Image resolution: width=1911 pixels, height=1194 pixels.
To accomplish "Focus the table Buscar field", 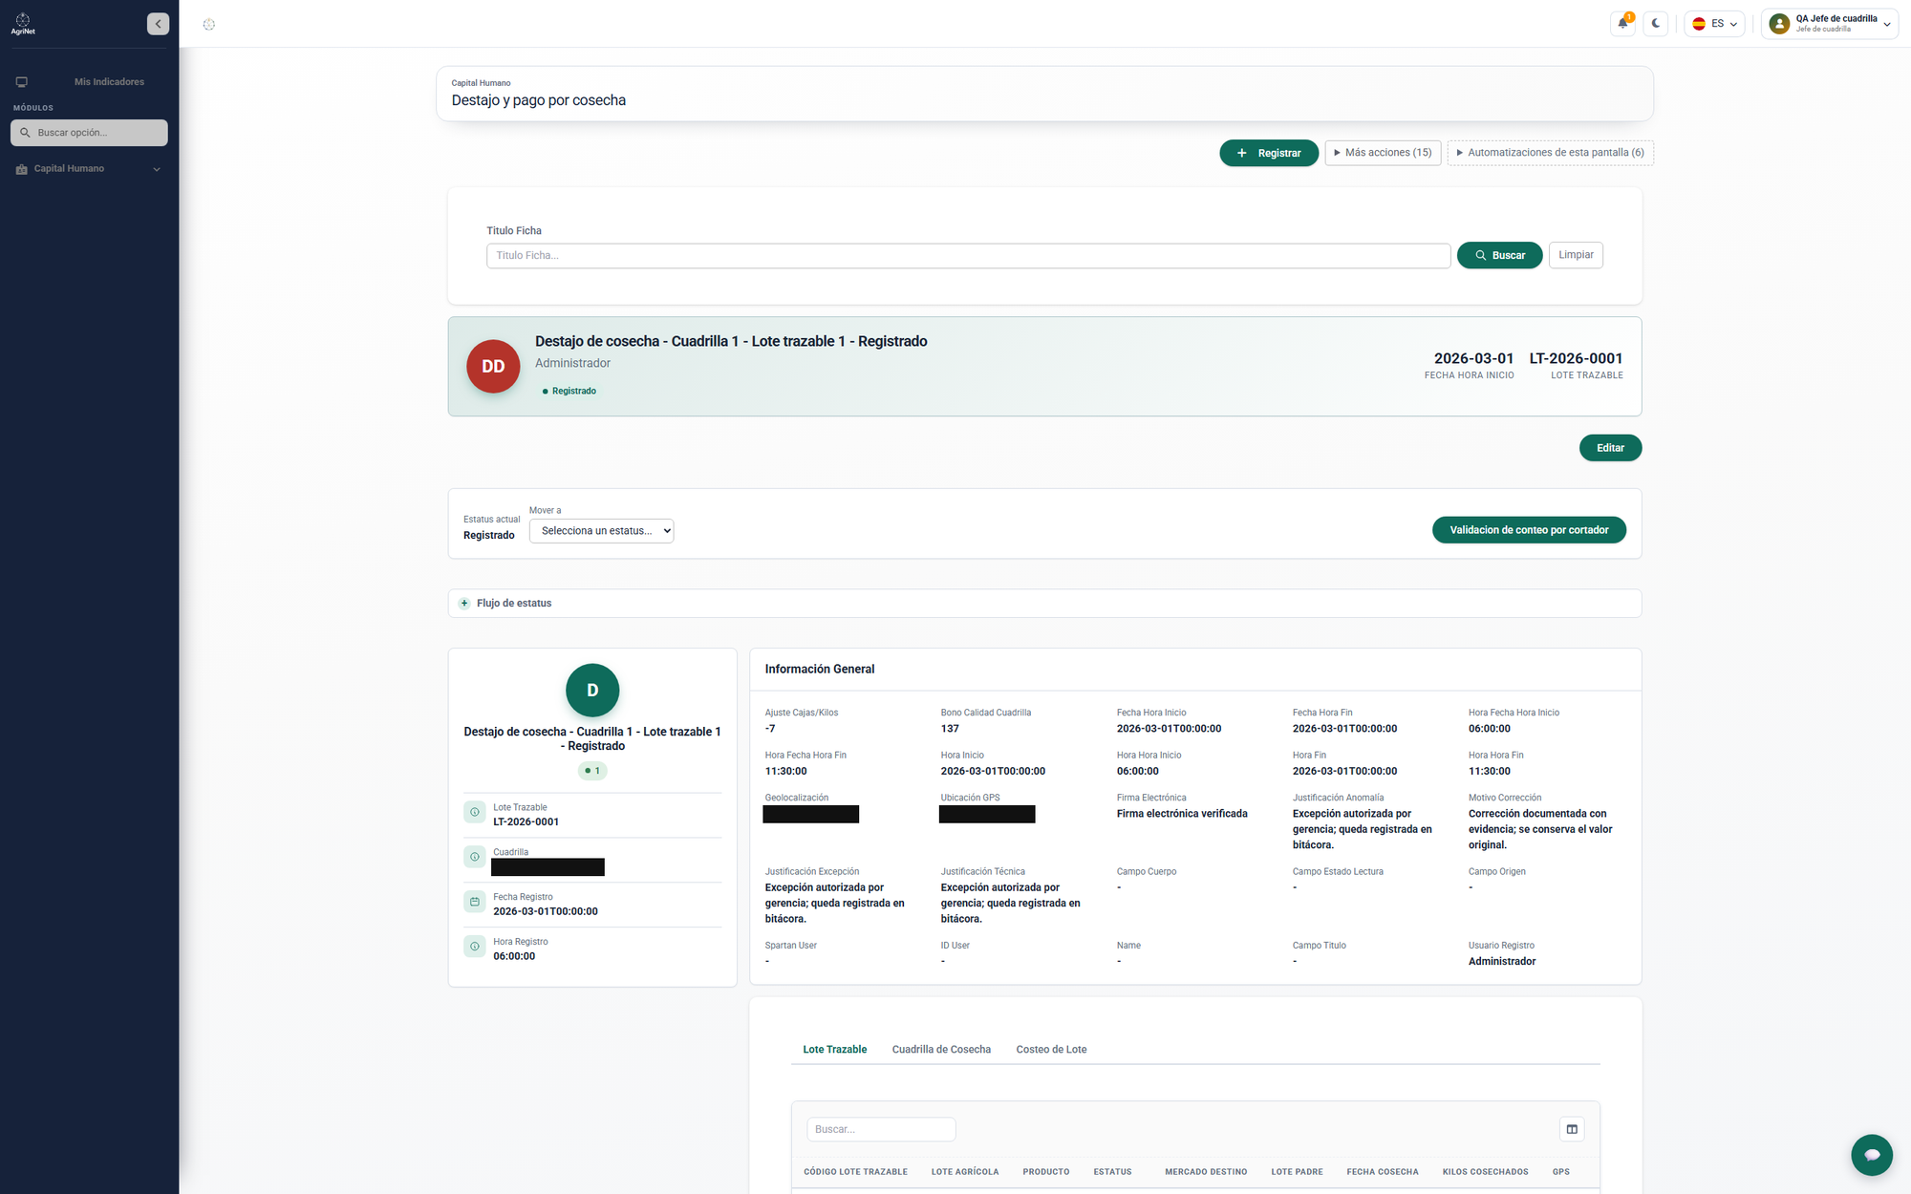I will [x=881, y=1130].
